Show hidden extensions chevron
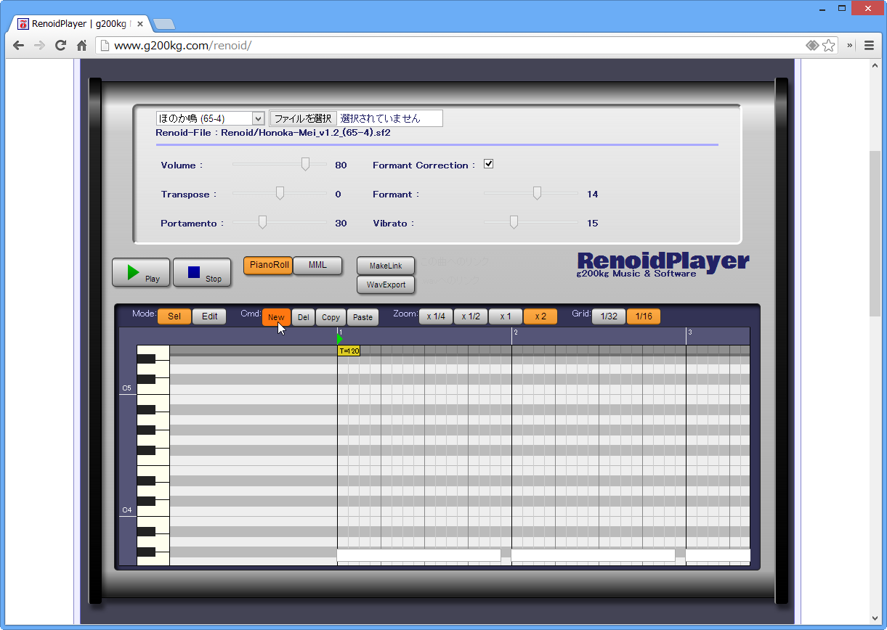This screenshot has height=630, width=887. (x=850, y=46)
